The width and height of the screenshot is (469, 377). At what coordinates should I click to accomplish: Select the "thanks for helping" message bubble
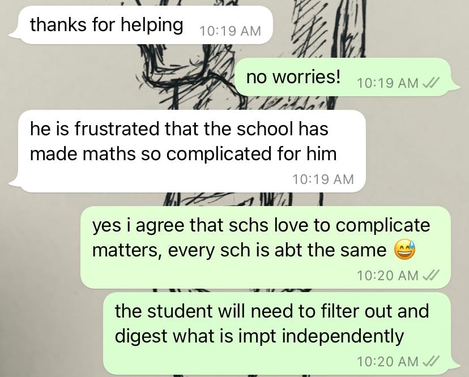[140, 25]
